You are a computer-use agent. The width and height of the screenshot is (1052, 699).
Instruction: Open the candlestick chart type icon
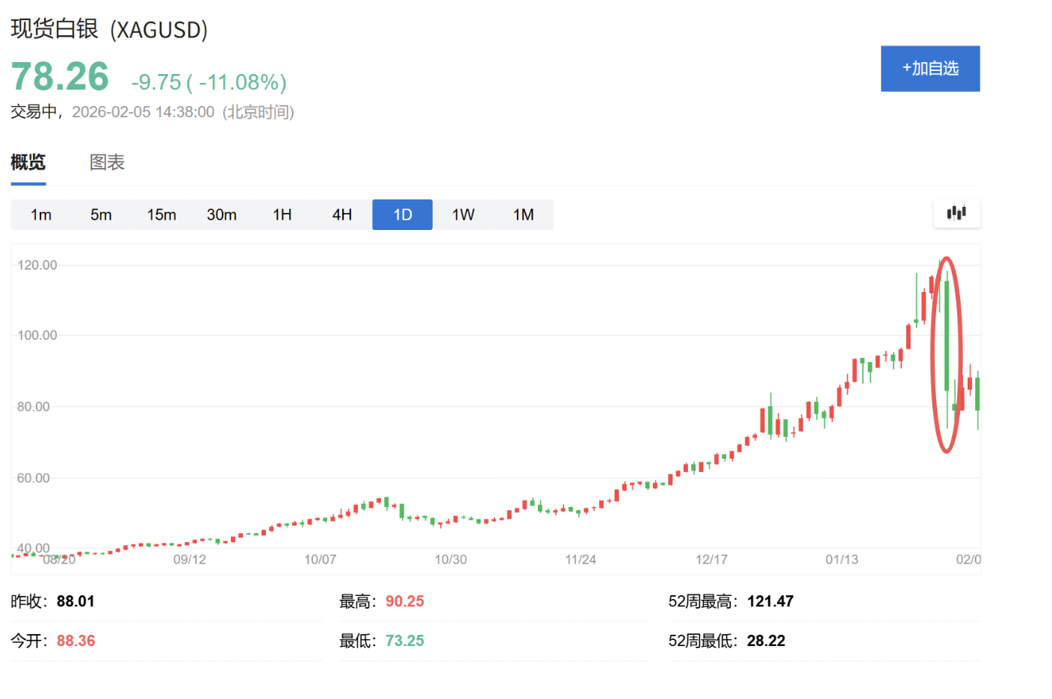[956, 214]
